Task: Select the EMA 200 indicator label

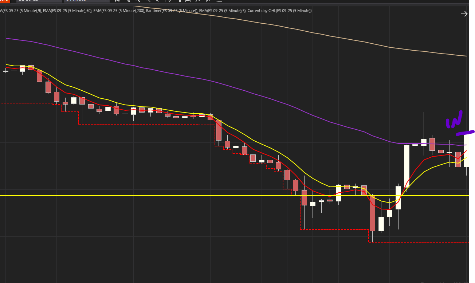Action: click(x=118, y=11)
